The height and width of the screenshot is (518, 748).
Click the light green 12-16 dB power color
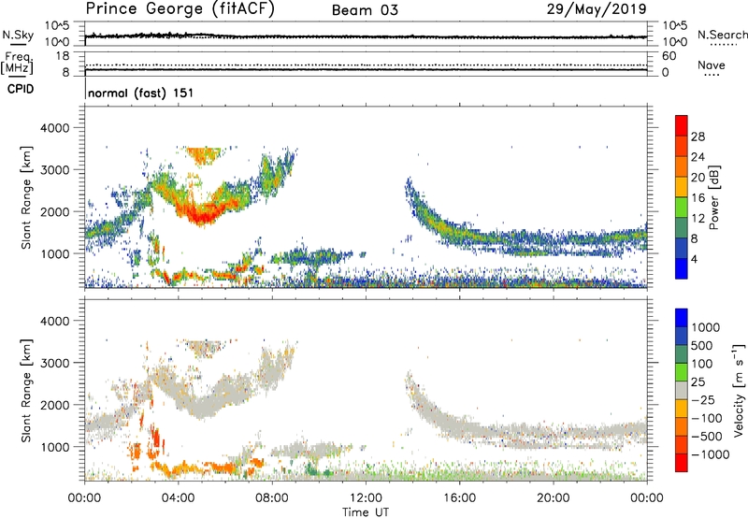pyautogui.click(x=682, y=207)
